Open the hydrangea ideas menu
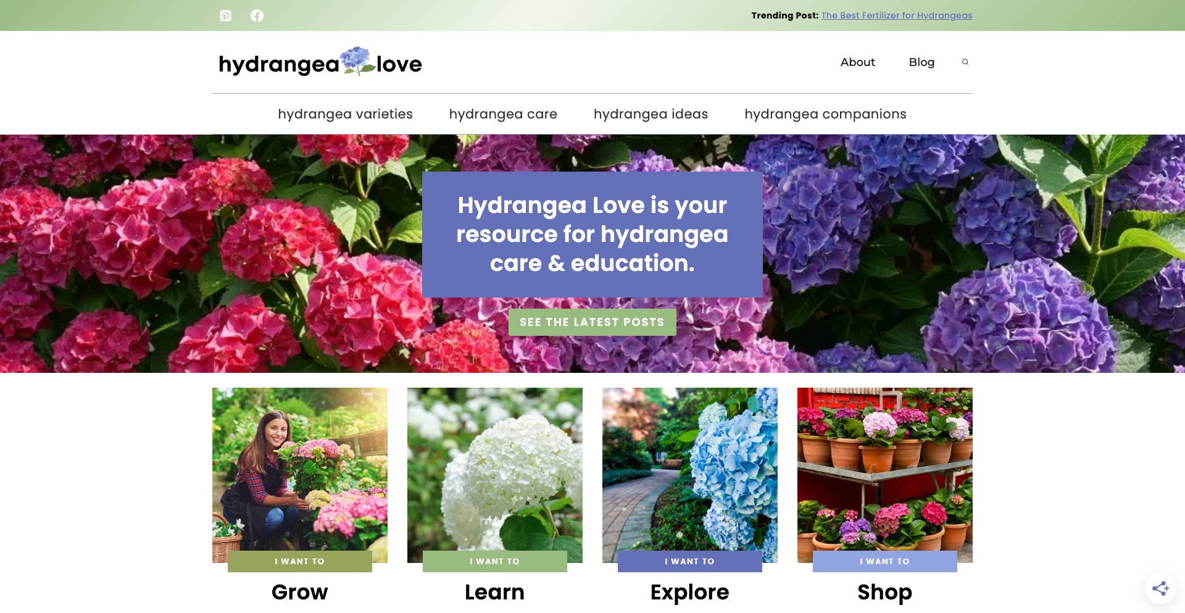This screenshot has height=613, width=1185. pyautogui.click(x=651, y=114)
